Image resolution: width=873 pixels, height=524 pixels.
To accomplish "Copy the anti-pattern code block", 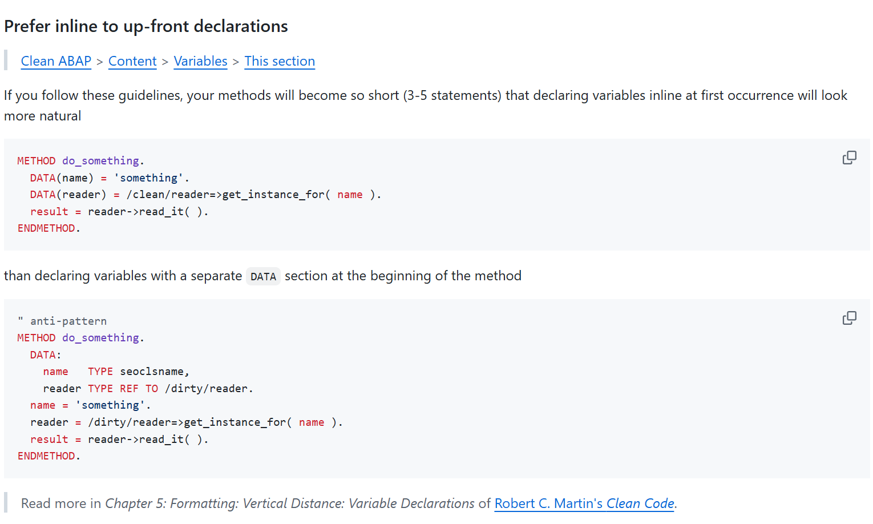I will point(849,318).
